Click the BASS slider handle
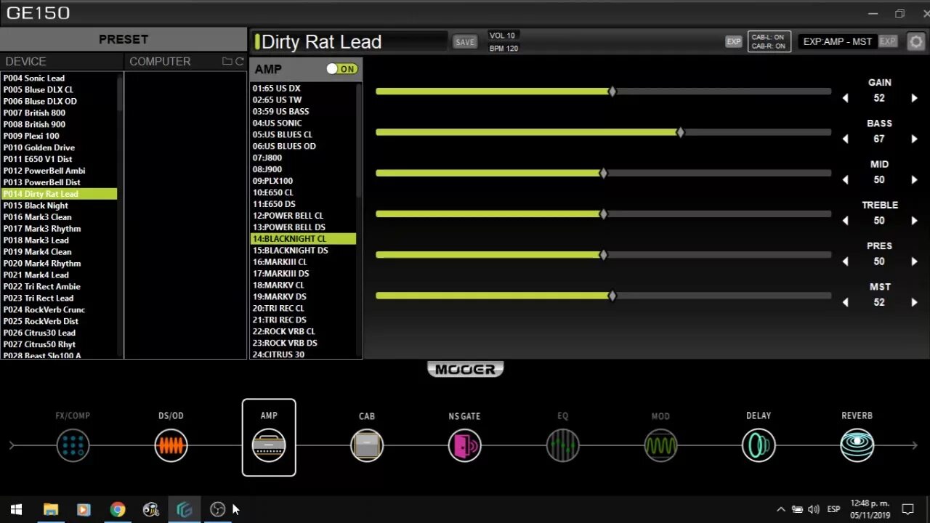The image size is (930, 523). (681, 132)
